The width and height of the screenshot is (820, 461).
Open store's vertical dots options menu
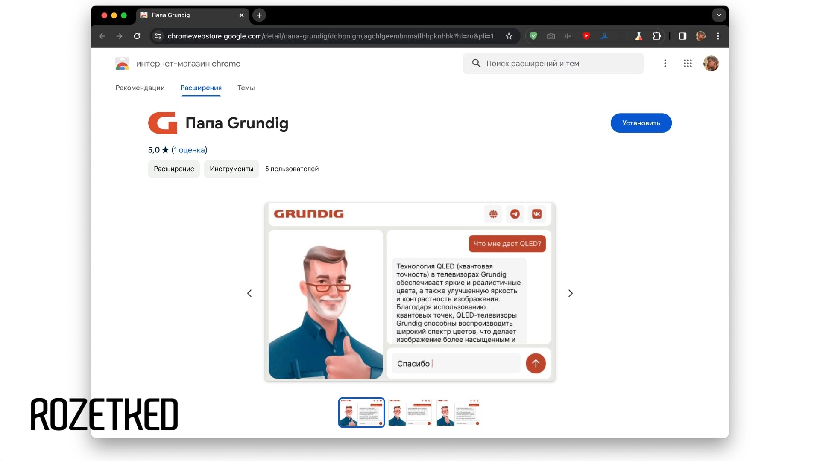[x=665, y=64]
